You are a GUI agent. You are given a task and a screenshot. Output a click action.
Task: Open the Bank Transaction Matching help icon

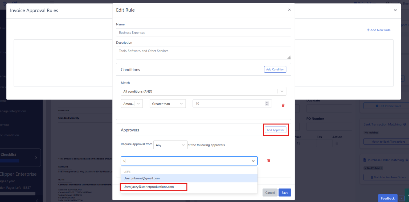tap(404, 124)
